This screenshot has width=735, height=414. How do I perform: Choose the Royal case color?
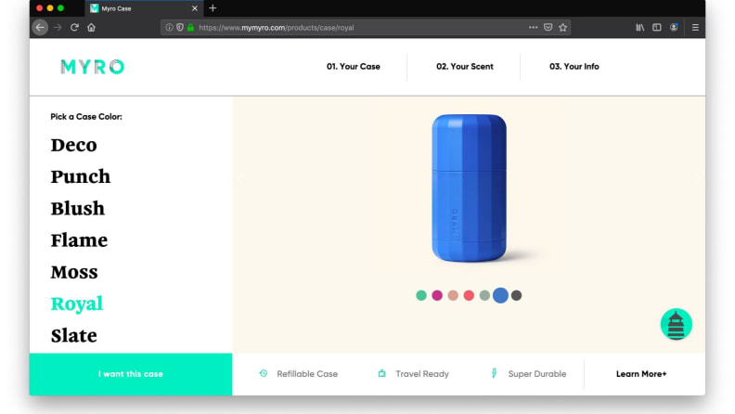(77, 304)
